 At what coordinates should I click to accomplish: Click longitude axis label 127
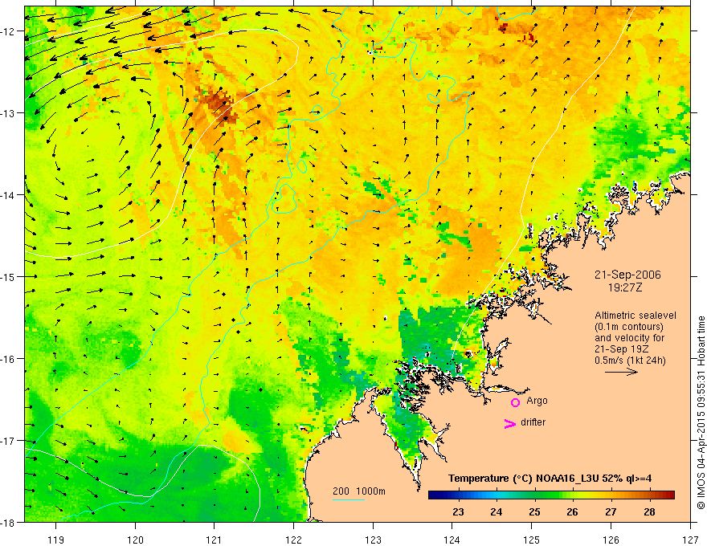690,540
